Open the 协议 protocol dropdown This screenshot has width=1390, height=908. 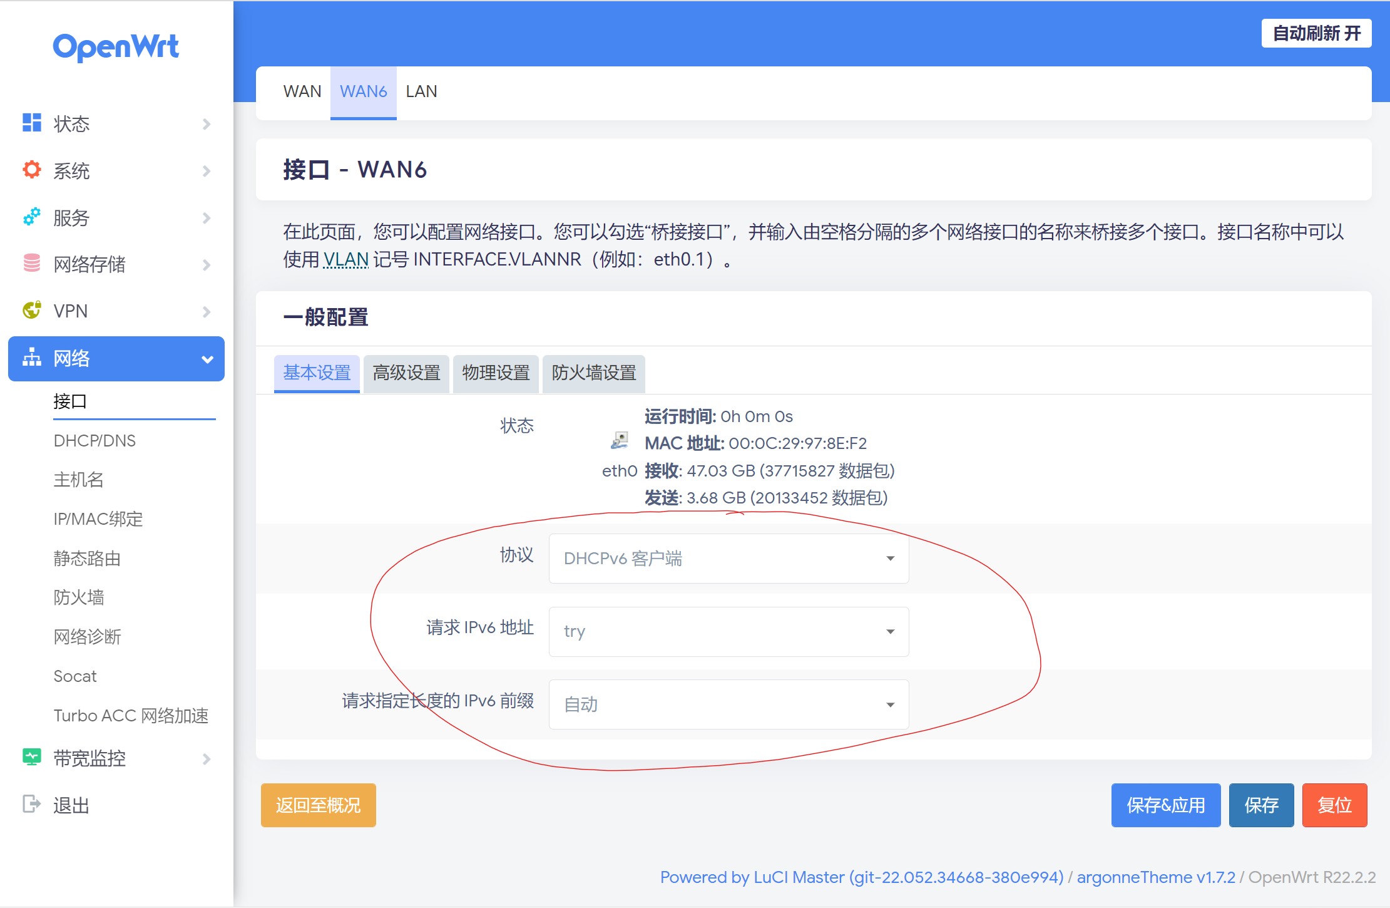pos(728,558)
